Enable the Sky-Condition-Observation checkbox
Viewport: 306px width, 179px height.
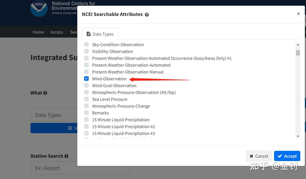(x=86, y=45)
